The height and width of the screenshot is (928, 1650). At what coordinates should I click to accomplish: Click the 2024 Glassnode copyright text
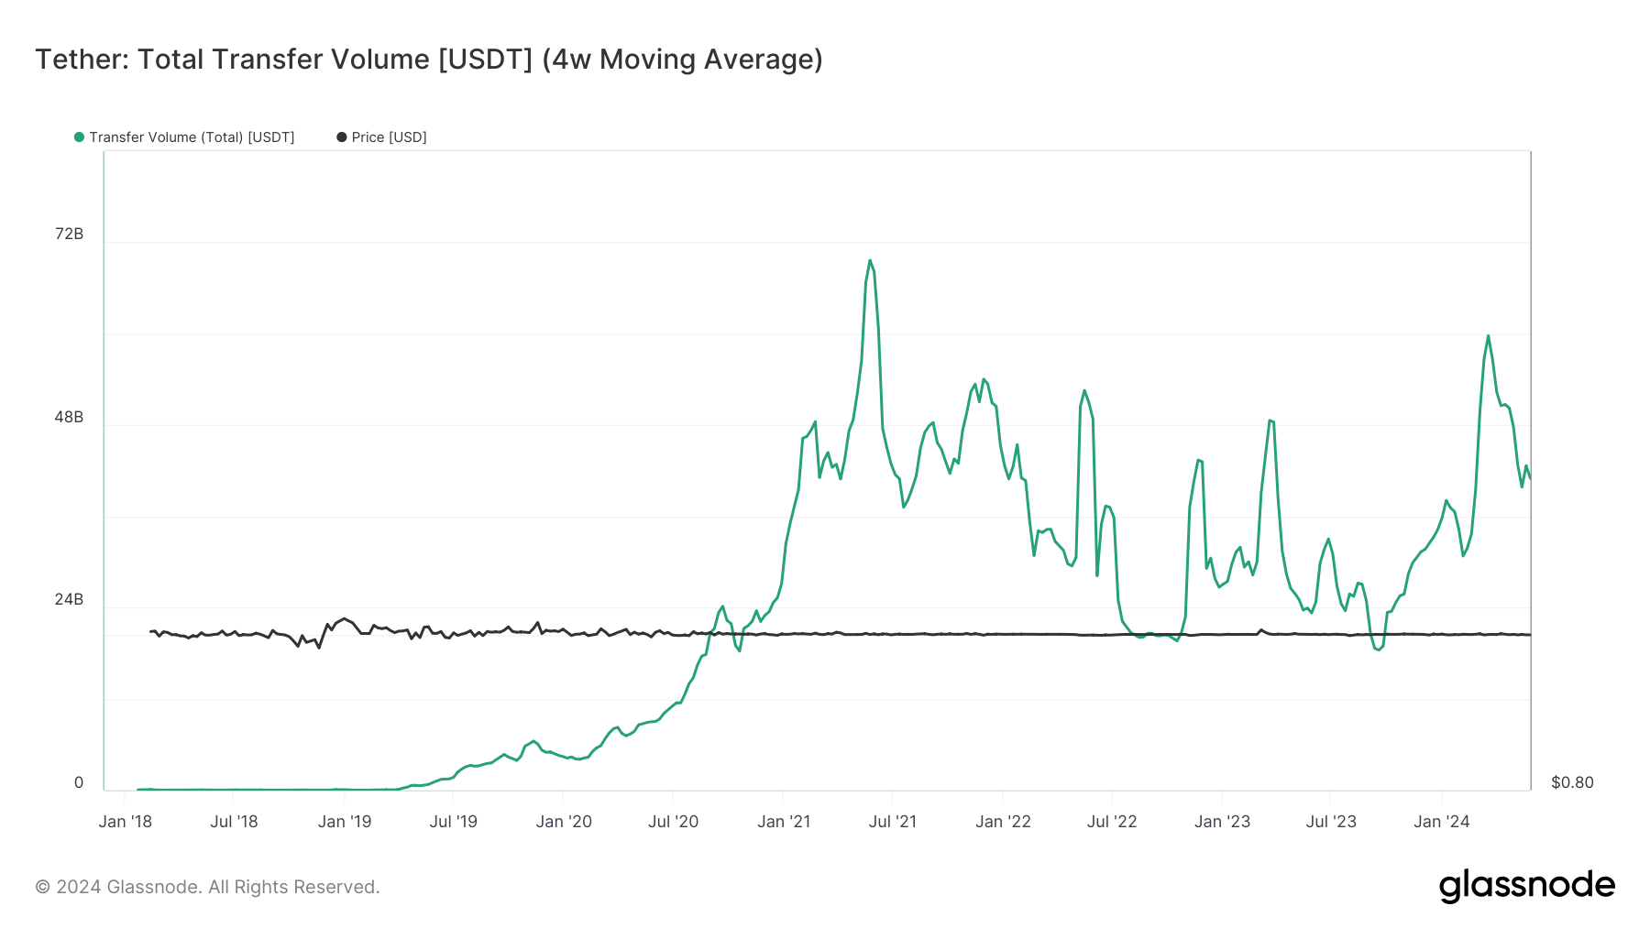tap(207, 887)
